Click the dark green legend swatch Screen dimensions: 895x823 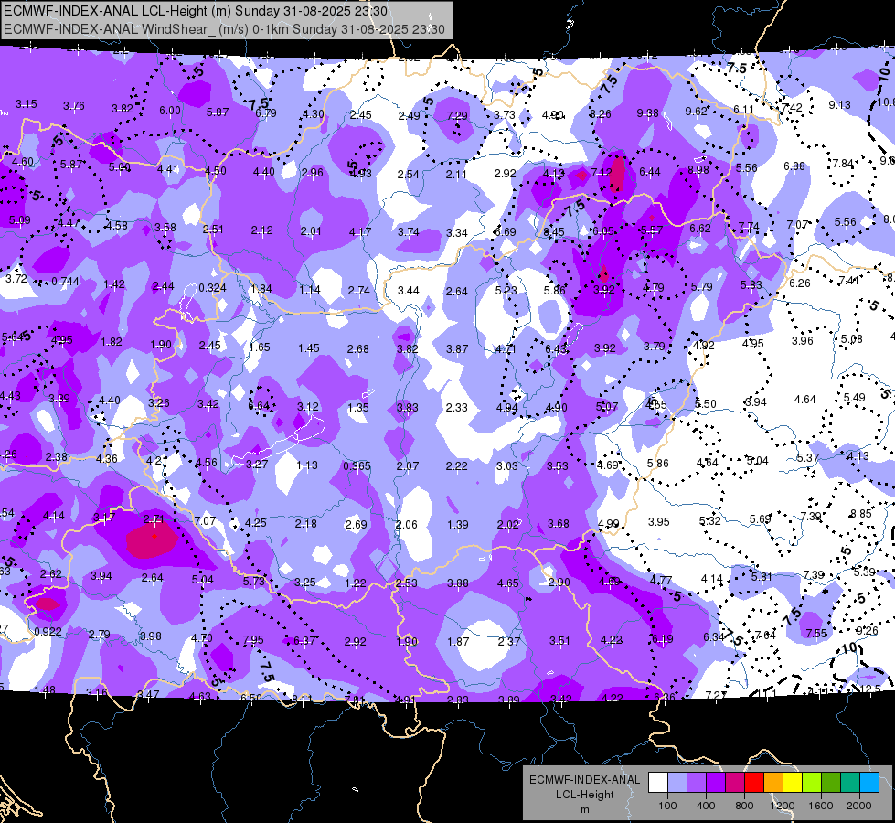[831, 783]
